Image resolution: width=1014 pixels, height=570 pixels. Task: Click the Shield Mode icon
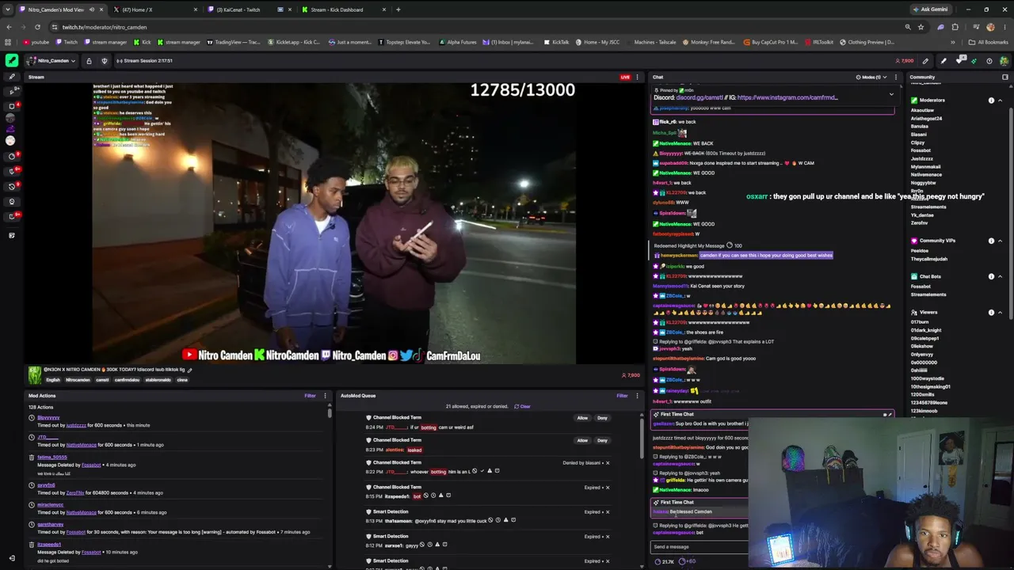[103, 61]
